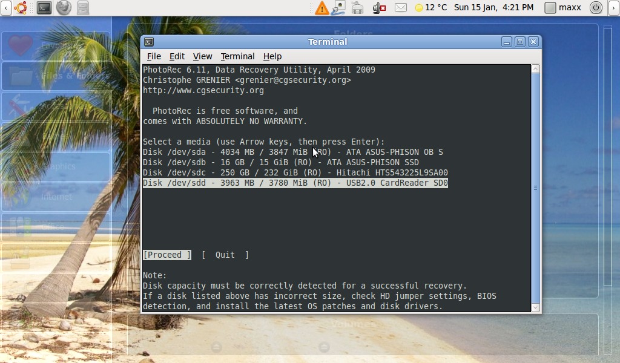Open the mail envelope indicator
Screen dimensions: 620x363
[x=401, y=7]
